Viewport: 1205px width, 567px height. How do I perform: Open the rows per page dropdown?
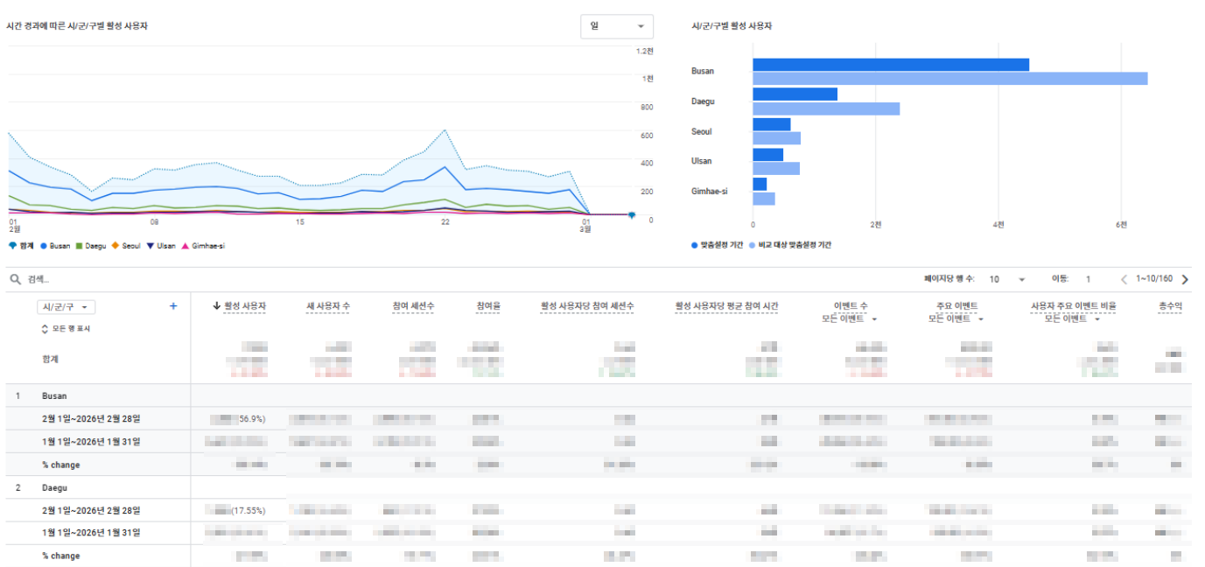click(1007, 279)
